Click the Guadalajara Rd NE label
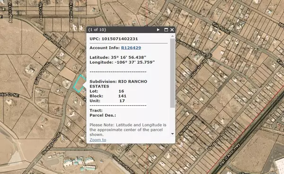This screenshot has height=174, width=284. pos(191,48)
